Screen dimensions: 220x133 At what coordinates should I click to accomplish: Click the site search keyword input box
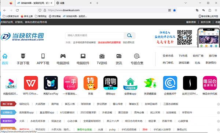95,35
